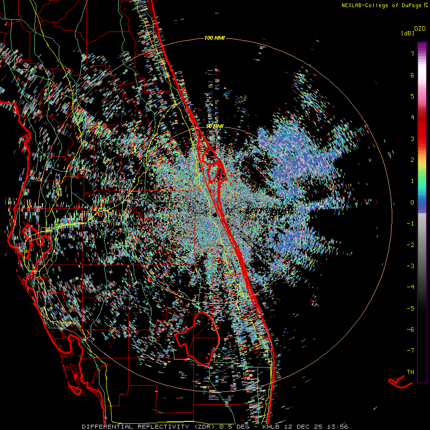Click the [dB] unit label

408,33
